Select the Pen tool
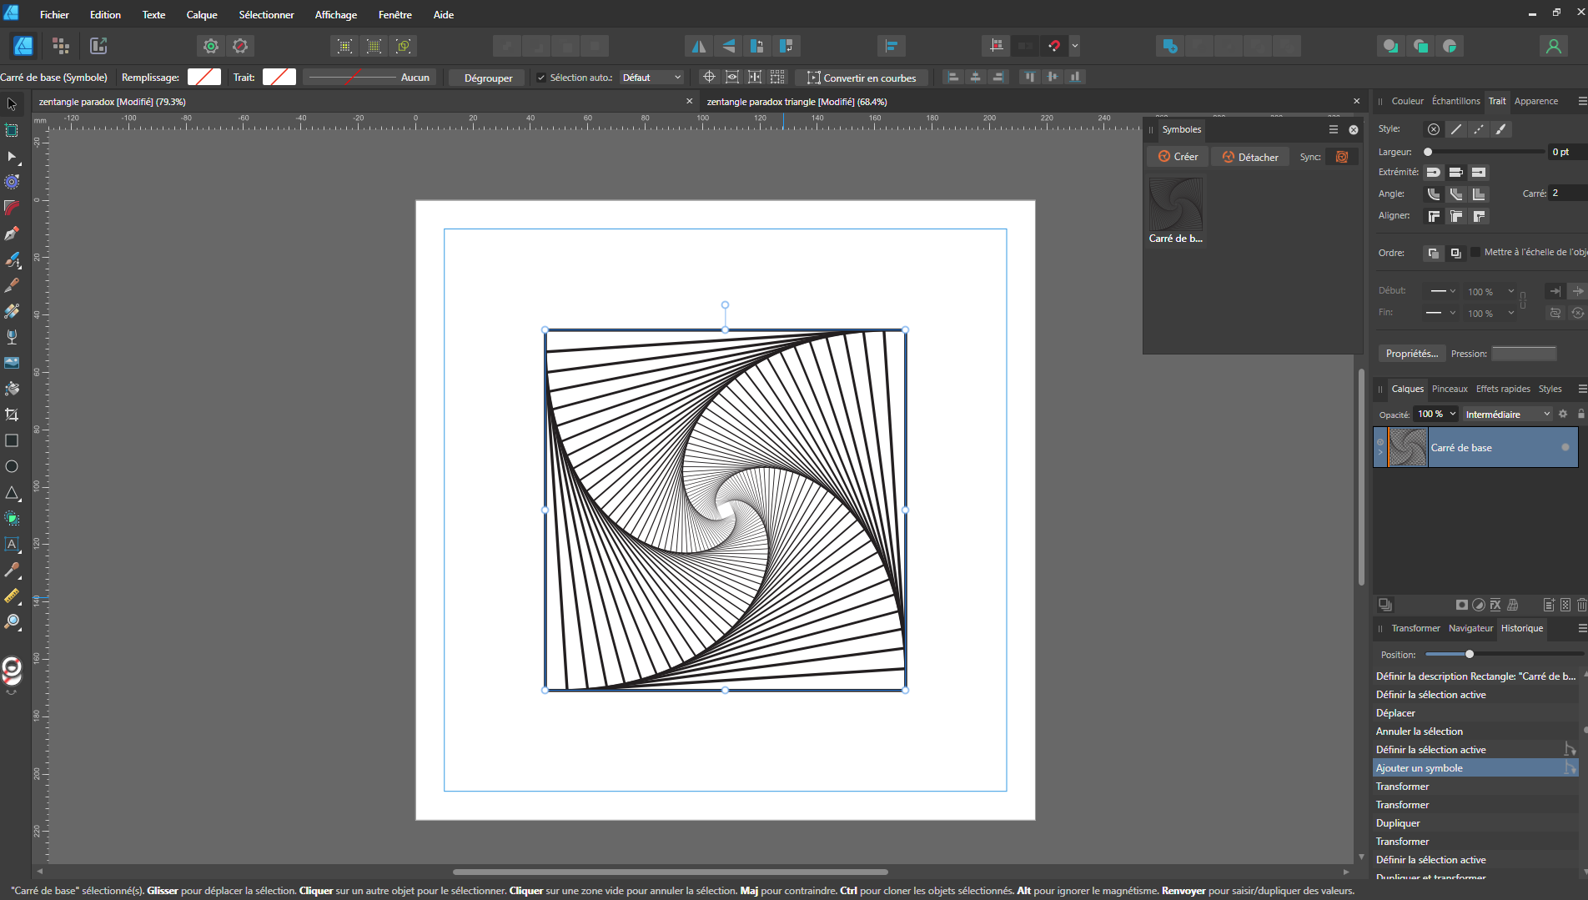The height and width of the screenshot is (900, 1588). (12, 234)
